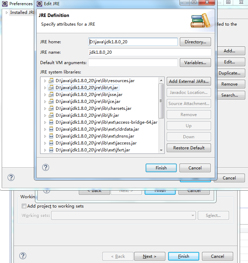
Task: Open help in the bottom wizard window
Action: pos(23,256)
